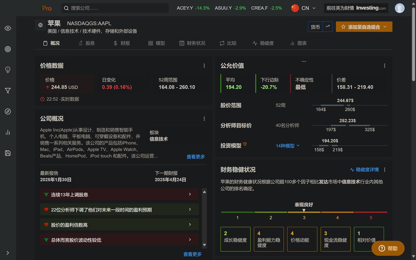
Task: Click the 股价范围 52周 range bar
Action: (x=349, y=105)
